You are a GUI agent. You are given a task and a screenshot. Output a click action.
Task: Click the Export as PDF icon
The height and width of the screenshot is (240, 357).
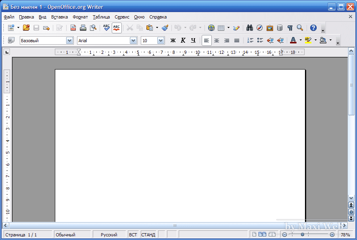73,28
